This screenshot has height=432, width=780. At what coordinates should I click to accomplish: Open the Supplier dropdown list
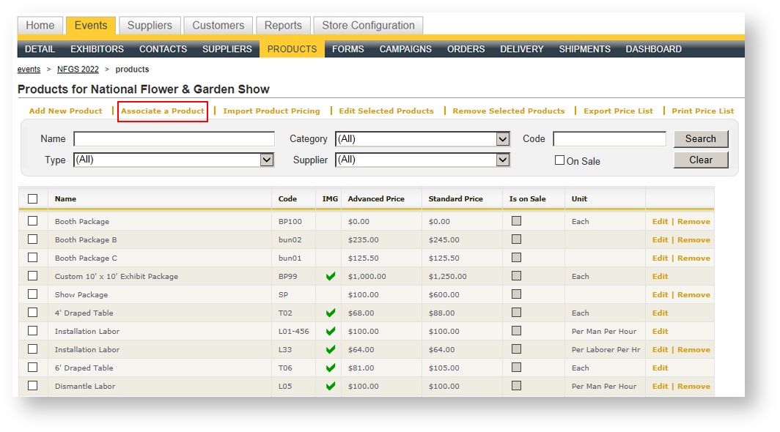point(422,160)
